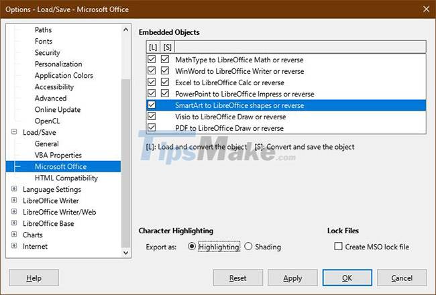
Task: Toggle Visio load [L] checkbox
Action: [152, 116]
